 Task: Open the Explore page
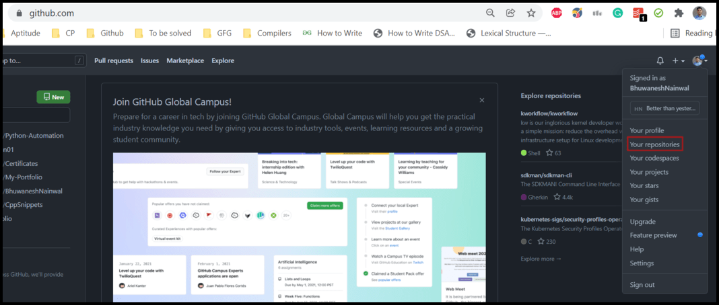coord(223,60)
